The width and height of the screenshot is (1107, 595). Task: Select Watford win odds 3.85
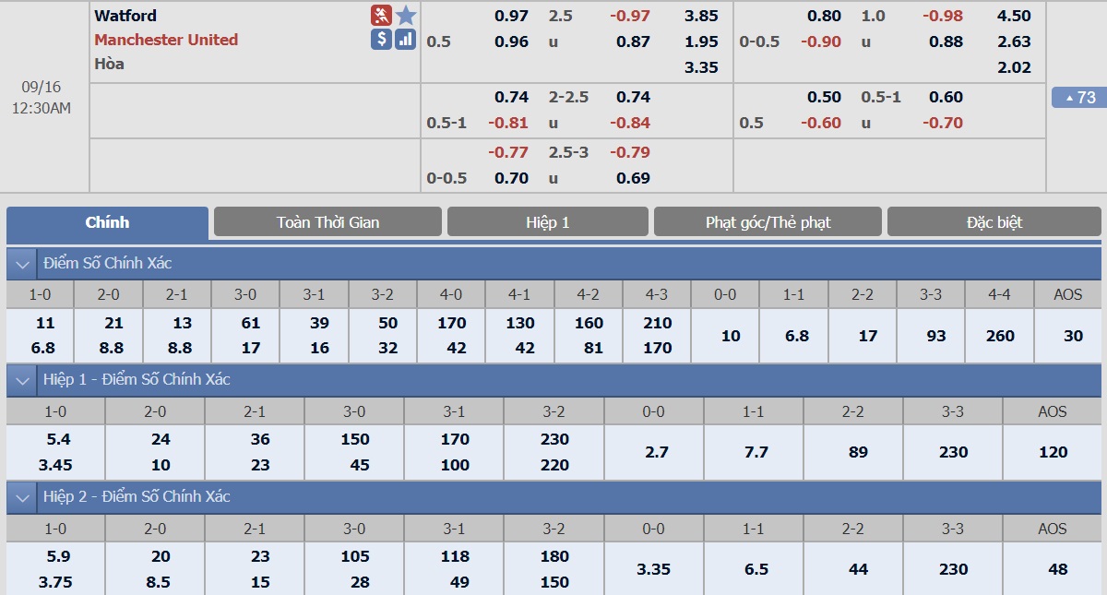point(701,16)
